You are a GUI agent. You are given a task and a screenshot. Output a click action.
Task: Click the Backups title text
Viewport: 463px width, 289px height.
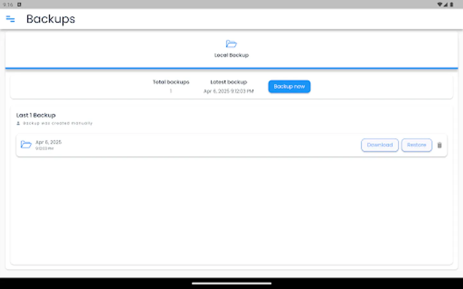tap(50, 19)
